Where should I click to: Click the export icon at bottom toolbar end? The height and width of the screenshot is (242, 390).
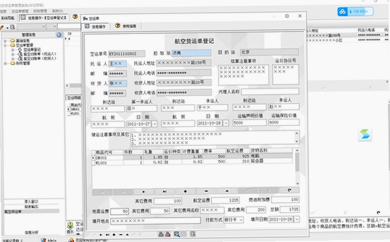tap(193, 234)
